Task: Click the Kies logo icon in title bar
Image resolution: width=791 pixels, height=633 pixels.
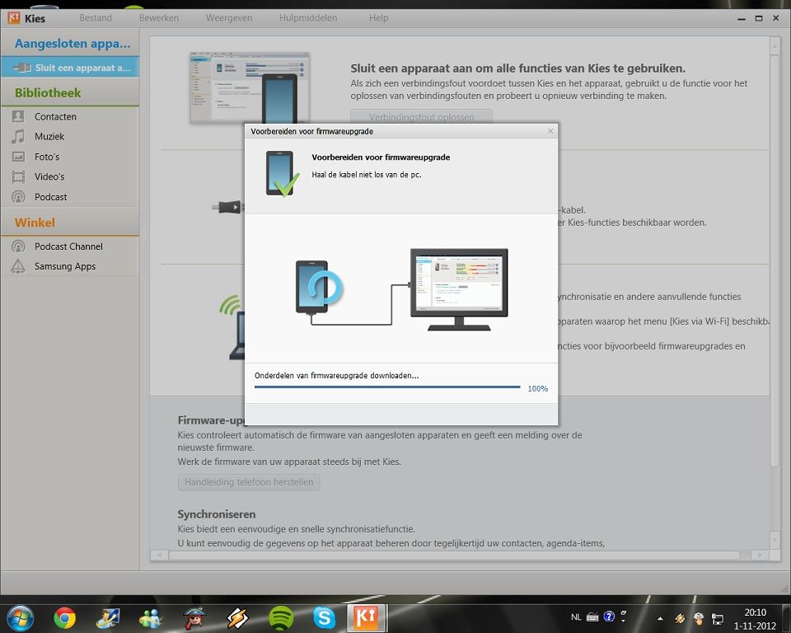Action: click(x=14, y=18)
